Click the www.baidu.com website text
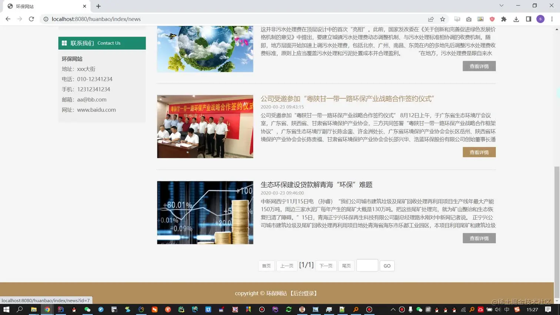The height and width of the screenshot is (315, 560). click(x=96, y=110)
